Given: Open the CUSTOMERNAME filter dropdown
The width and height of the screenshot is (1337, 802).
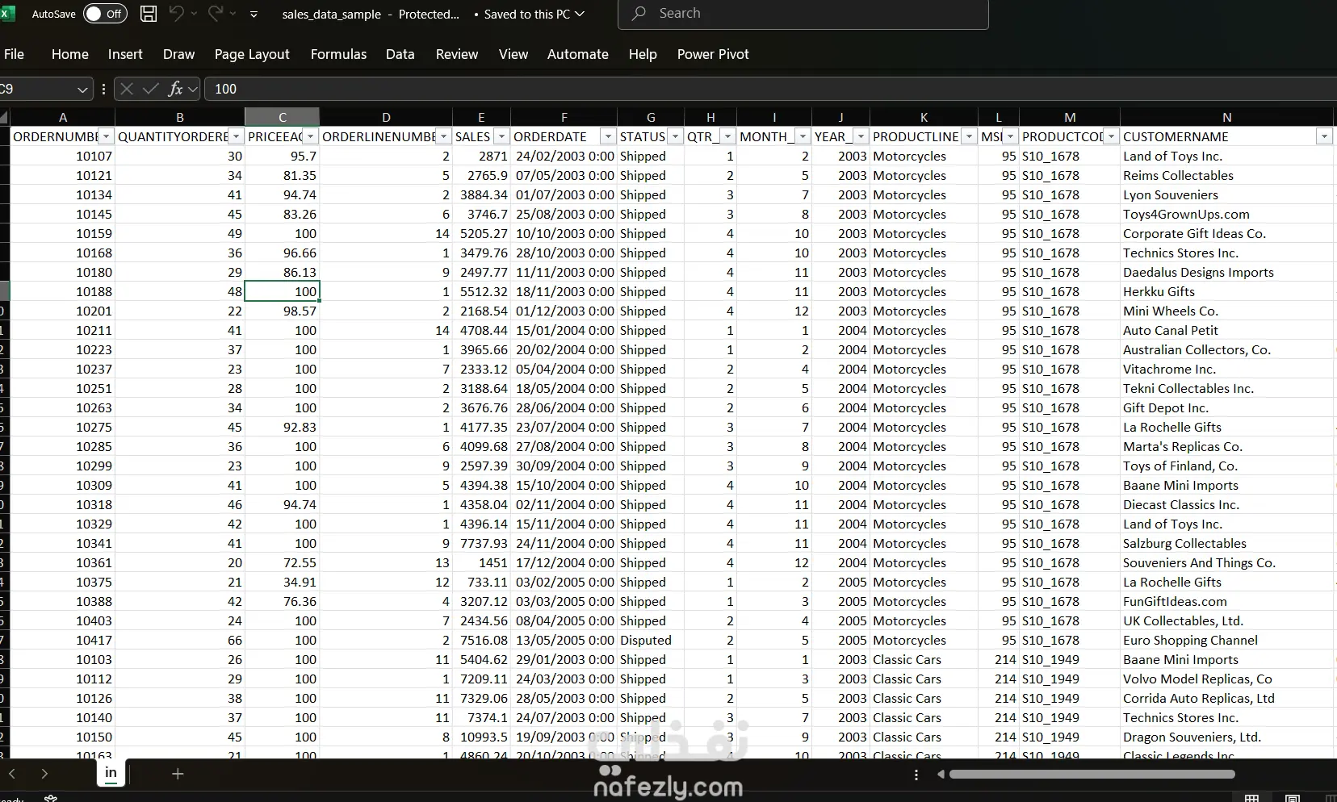Looking at the screenshot, I should (1324, 137).
